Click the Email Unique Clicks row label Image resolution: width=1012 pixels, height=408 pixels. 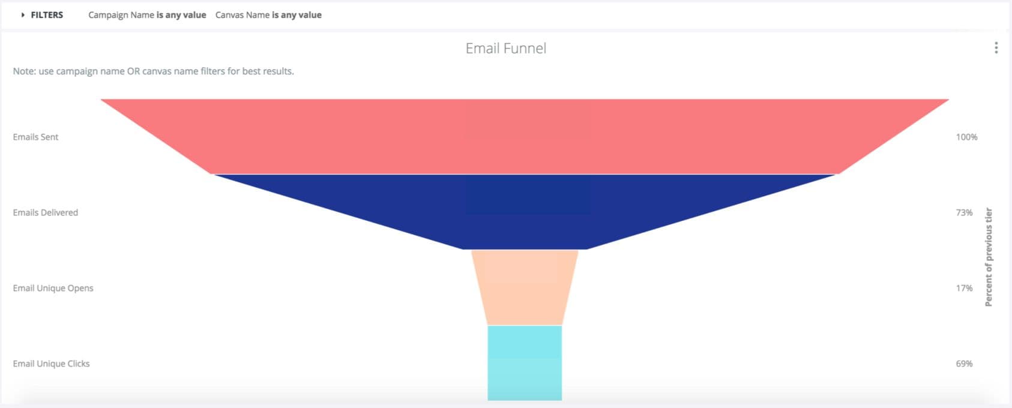52,364
